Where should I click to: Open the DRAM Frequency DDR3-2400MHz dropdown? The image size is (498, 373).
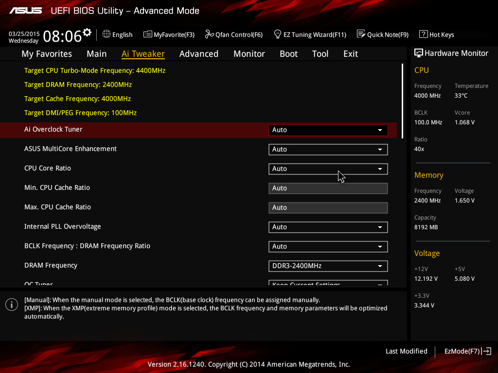pos(328,266)
